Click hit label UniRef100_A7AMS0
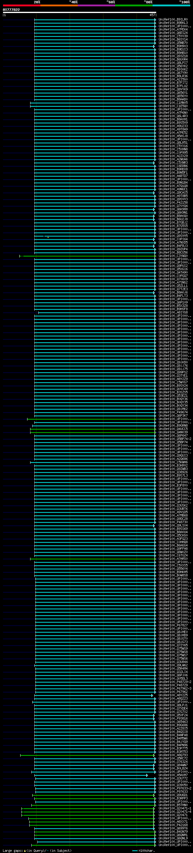Image resolution: width=193 pixels, height=853 pixels. [x=173, y=559]
